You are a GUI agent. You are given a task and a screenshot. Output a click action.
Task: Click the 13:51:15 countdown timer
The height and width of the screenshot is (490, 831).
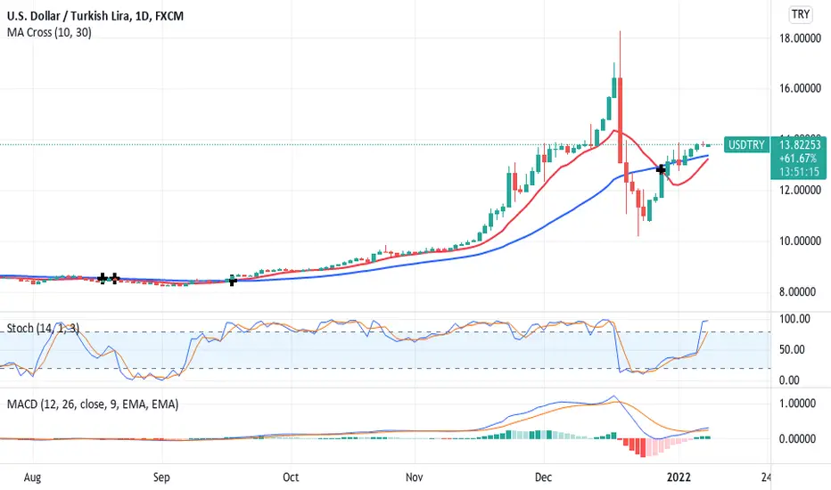tap(799, 172)
